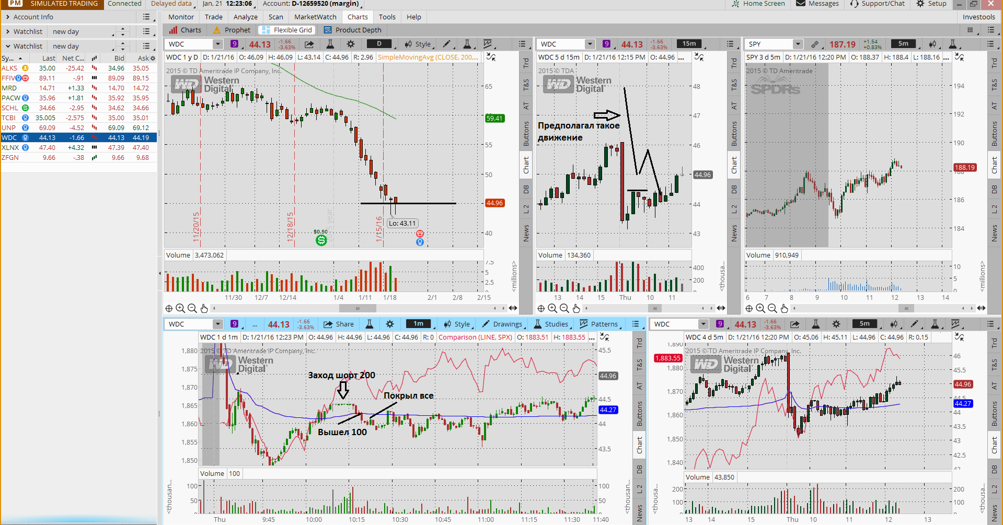1003x525 pixels.
Task: Toggle Buttons side tab on WDC 1m chart
Action: [x=639, y=414]
